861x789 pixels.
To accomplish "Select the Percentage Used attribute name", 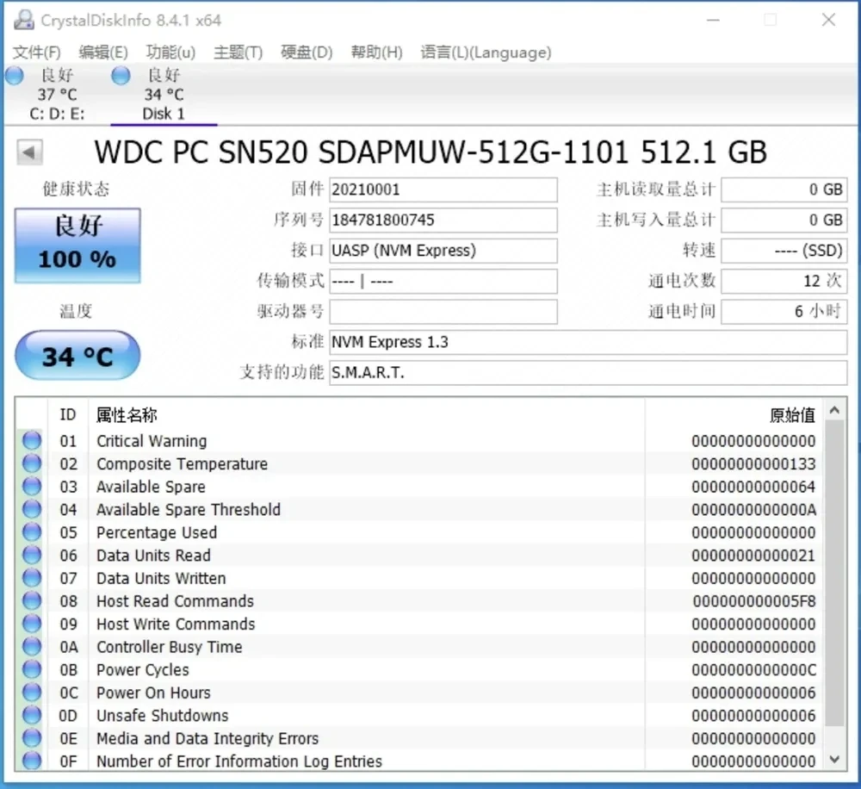I will pyautogui.click(x=157, y=533).
